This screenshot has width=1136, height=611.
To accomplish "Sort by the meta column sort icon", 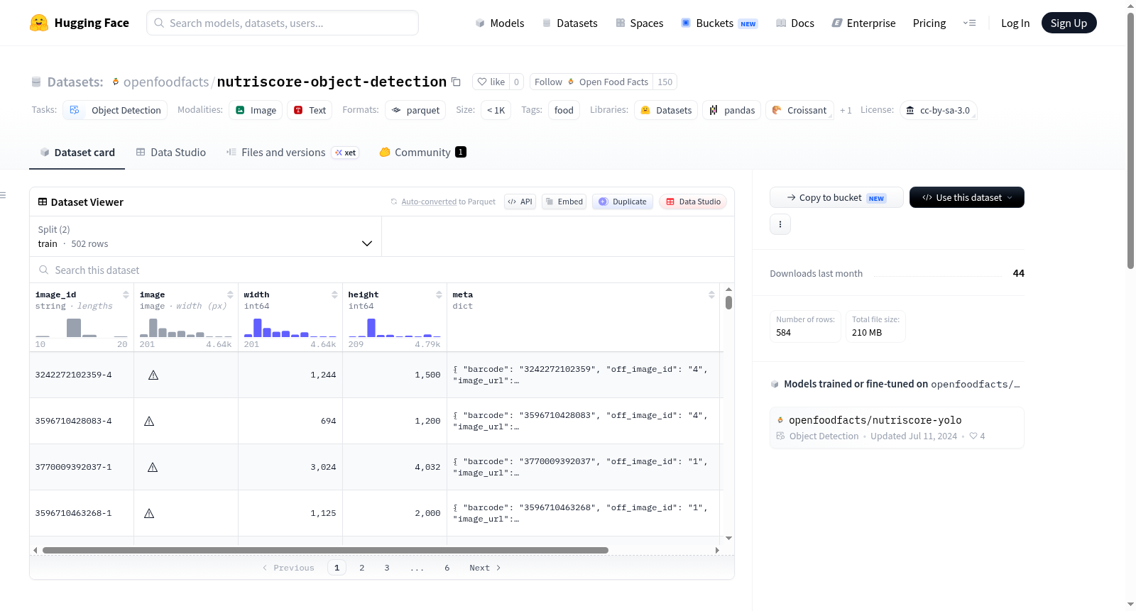I will pos(711,295).
